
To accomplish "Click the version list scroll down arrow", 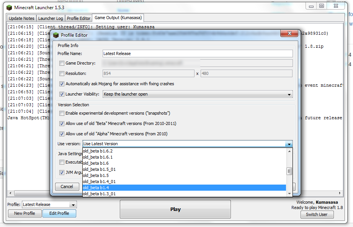I will pyautogui.click(x=289, y=193).
